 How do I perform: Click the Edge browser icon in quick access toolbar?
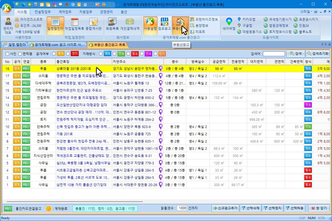pos(23,5)
